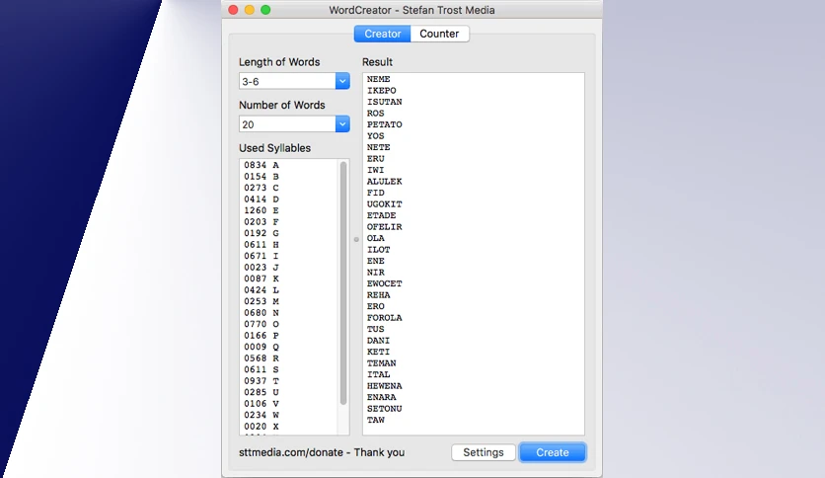Click the result word ITAL
The width and height of the screenshot is (825, 478).
378,375
